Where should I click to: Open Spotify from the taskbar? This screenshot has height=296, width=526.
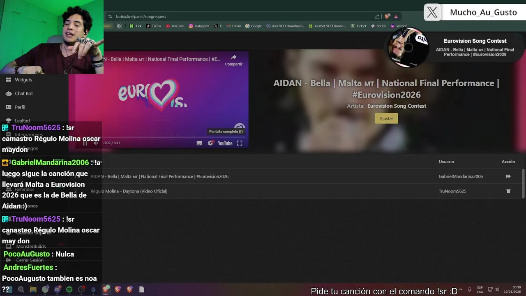coord(69,289)
